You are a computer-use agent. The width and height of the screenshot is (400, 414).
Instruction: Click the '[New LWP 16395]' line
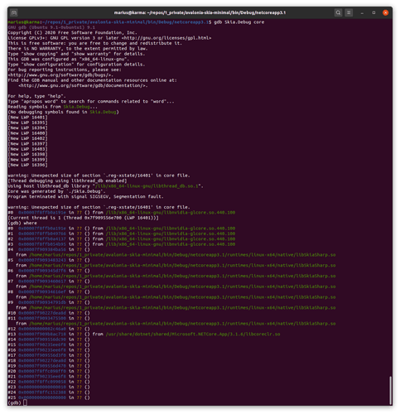coord(27,123)
